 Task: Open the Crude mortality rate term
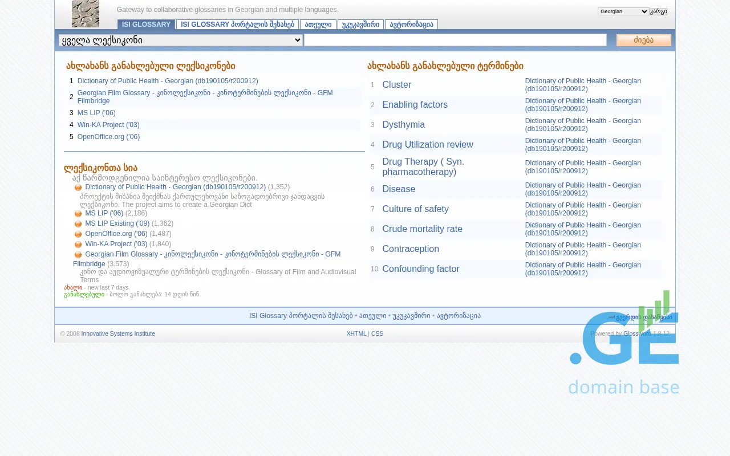[422, 229]
